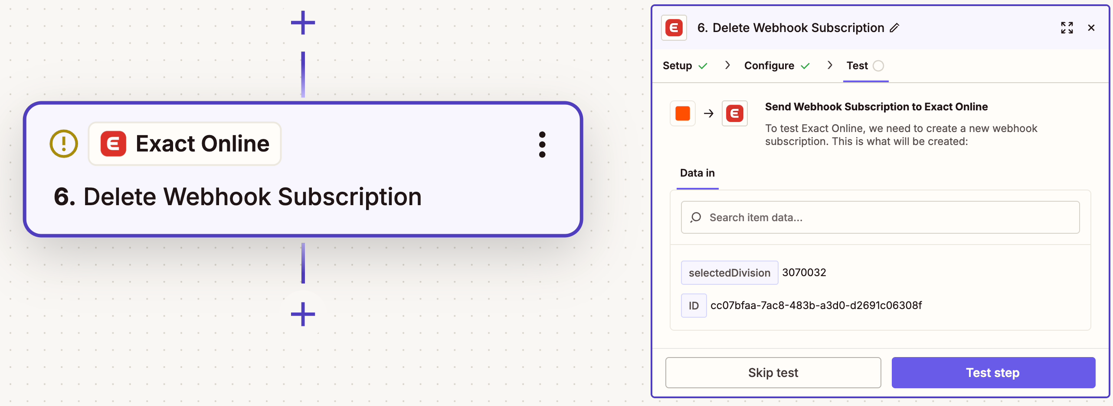Add a step below step 6
The width and height of the screenshot is (1113, 406).
point(303,314)
